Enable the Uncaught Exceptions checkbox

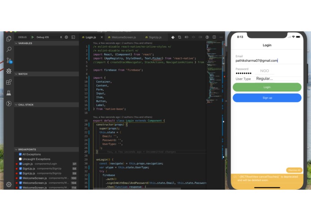click(x=20, y=159)
